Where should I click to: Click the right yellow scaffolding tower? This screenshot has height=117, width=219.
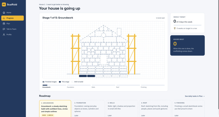click(132, 54)
